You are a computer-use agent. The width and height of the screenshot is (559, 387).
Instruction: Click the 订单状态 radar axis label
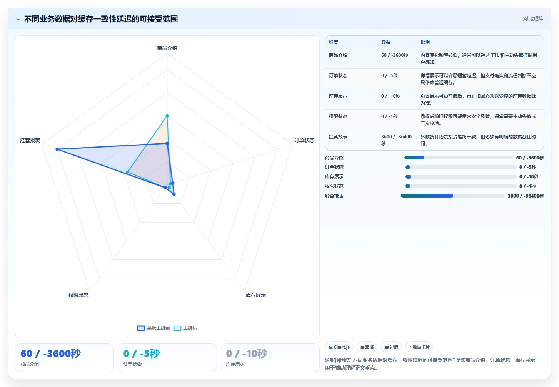pos(304,140)
